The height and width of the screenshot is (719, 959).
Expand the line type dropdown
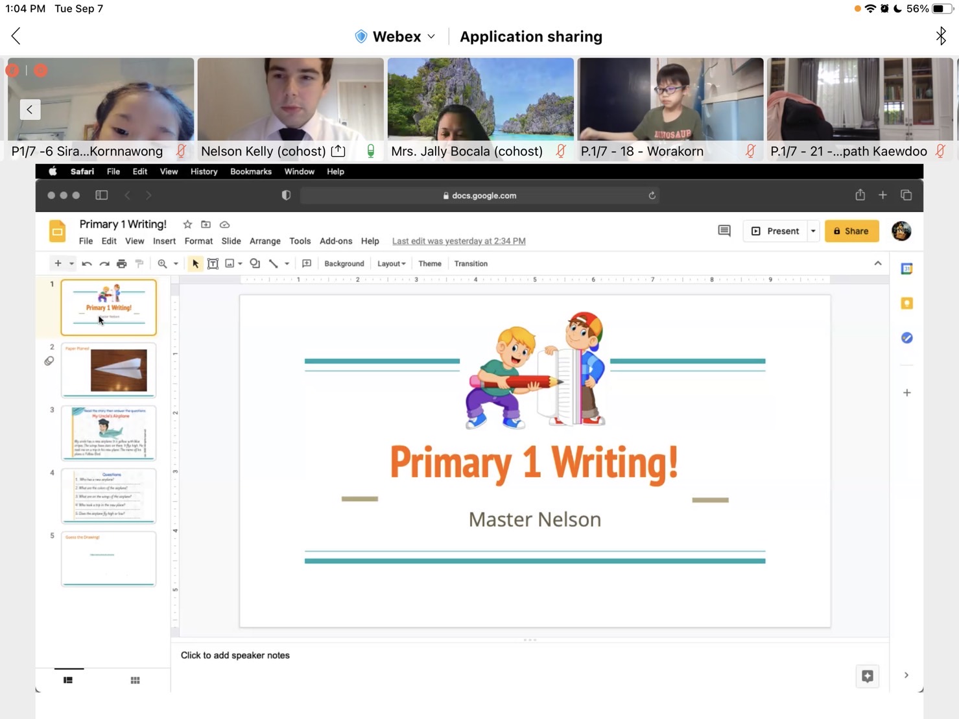287,264
